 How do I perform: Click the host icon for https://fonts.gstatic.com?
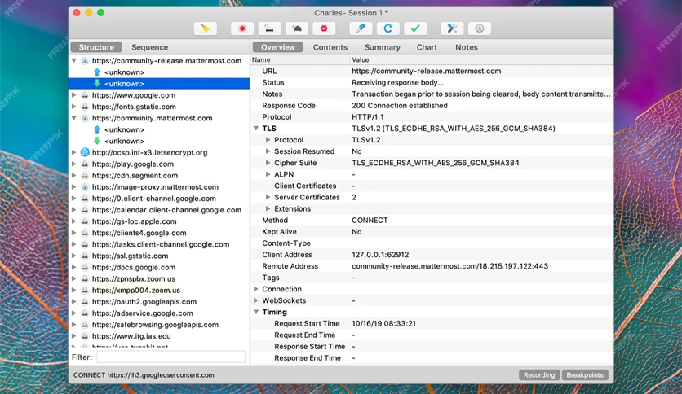coord(85,107)
